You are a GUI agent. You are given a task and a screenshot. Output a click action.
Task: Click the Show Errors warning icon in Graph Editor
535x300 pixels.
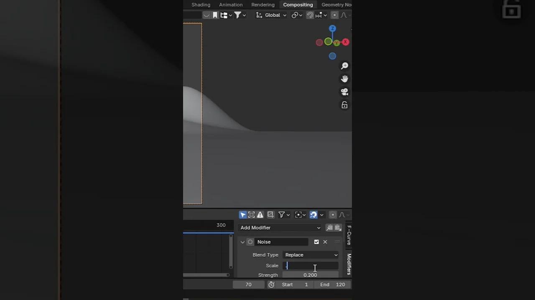pos(260,215)
